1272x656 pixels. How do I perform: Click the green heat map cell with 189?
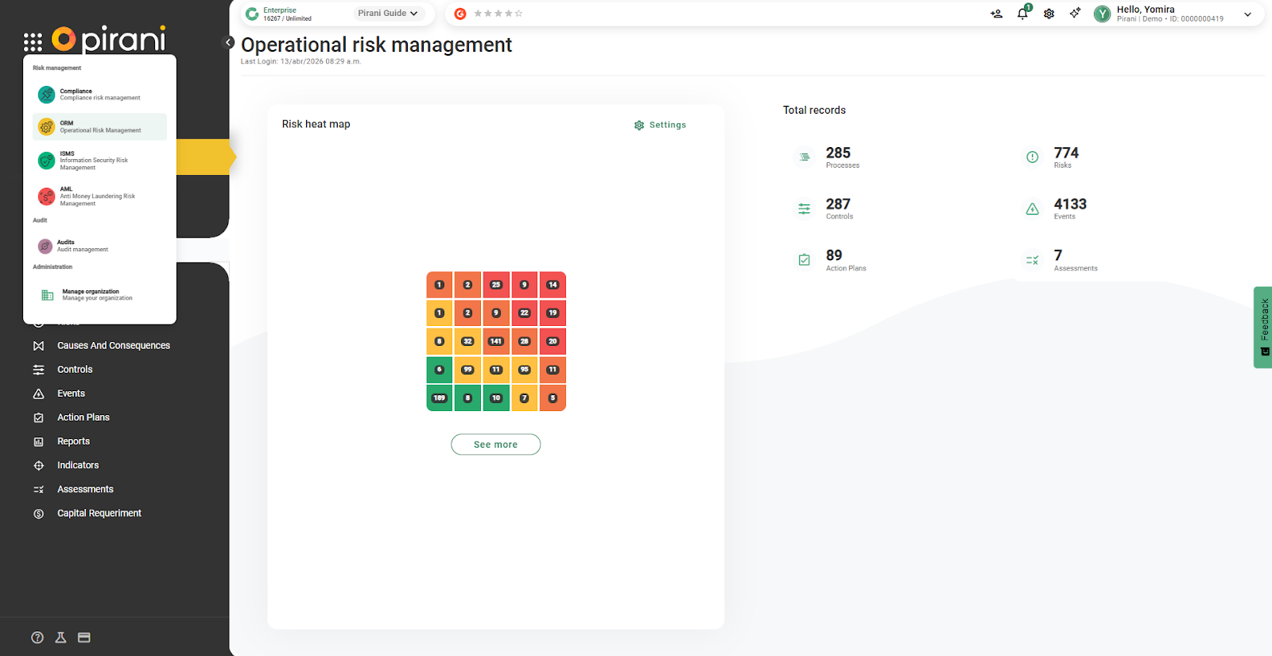coord(440,398)
